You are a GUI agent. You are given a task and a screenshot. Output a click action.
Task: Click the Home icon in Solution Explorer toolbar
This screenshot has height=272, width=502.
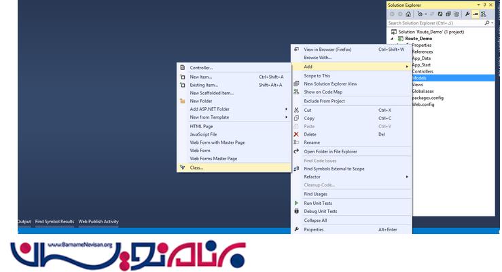coord(408,14)
